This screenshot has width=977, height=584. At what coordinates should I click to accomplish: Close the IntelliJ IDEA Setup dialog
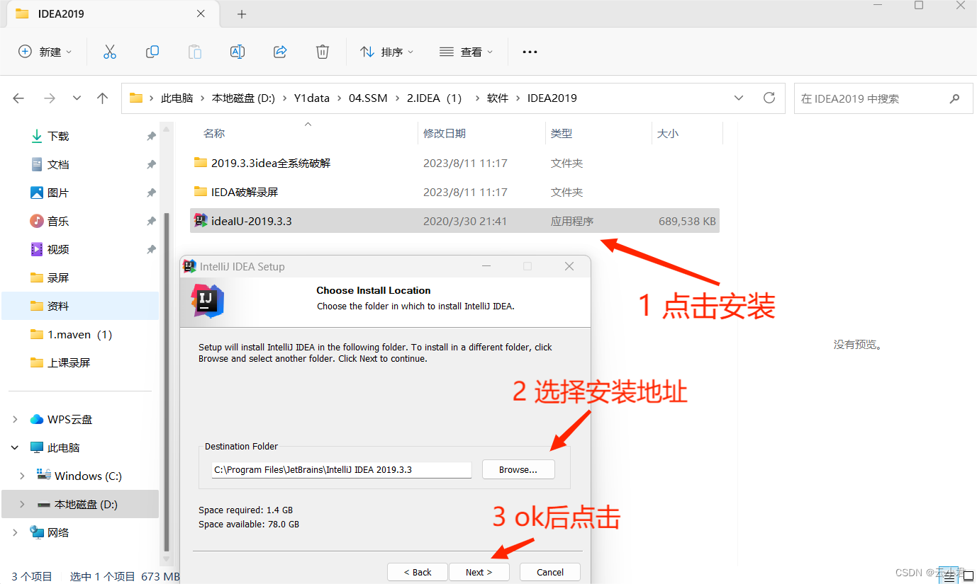[569, 266]
